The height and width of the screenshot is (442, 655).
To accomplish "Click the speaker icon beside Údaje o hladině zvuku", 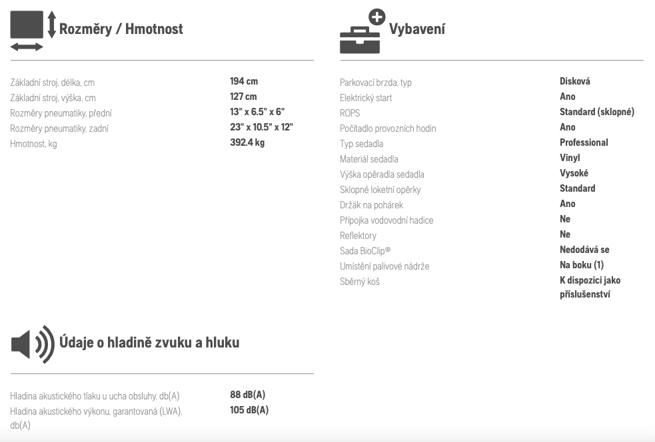I will tap(33, 344).
